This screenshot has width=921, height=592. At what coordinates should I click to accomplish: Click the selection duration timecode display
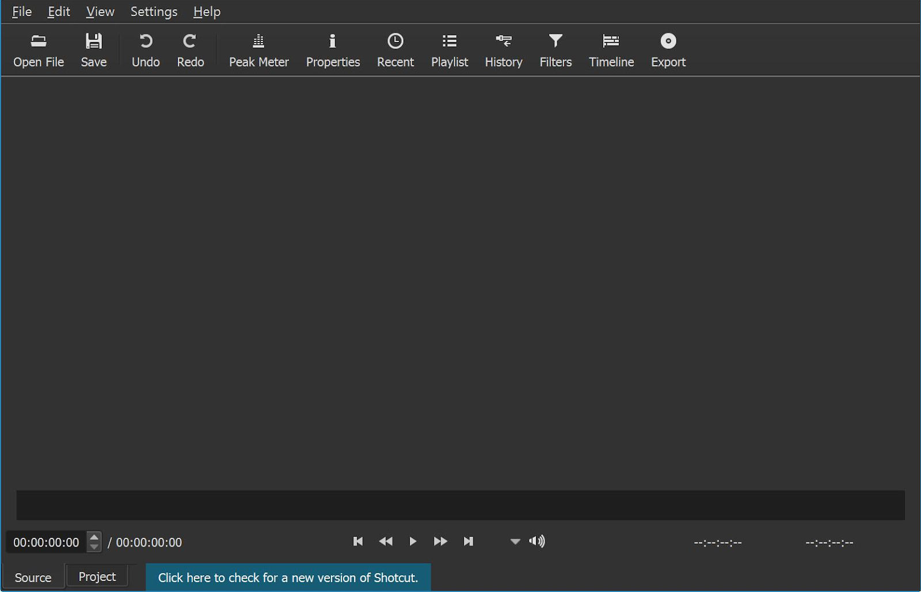click(829, 543)
